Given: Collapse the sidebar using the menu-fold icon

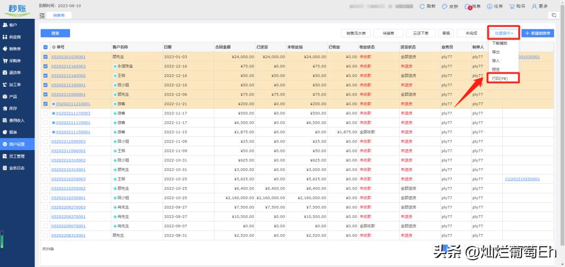Looking at the screenshot, I should [42, 16].
